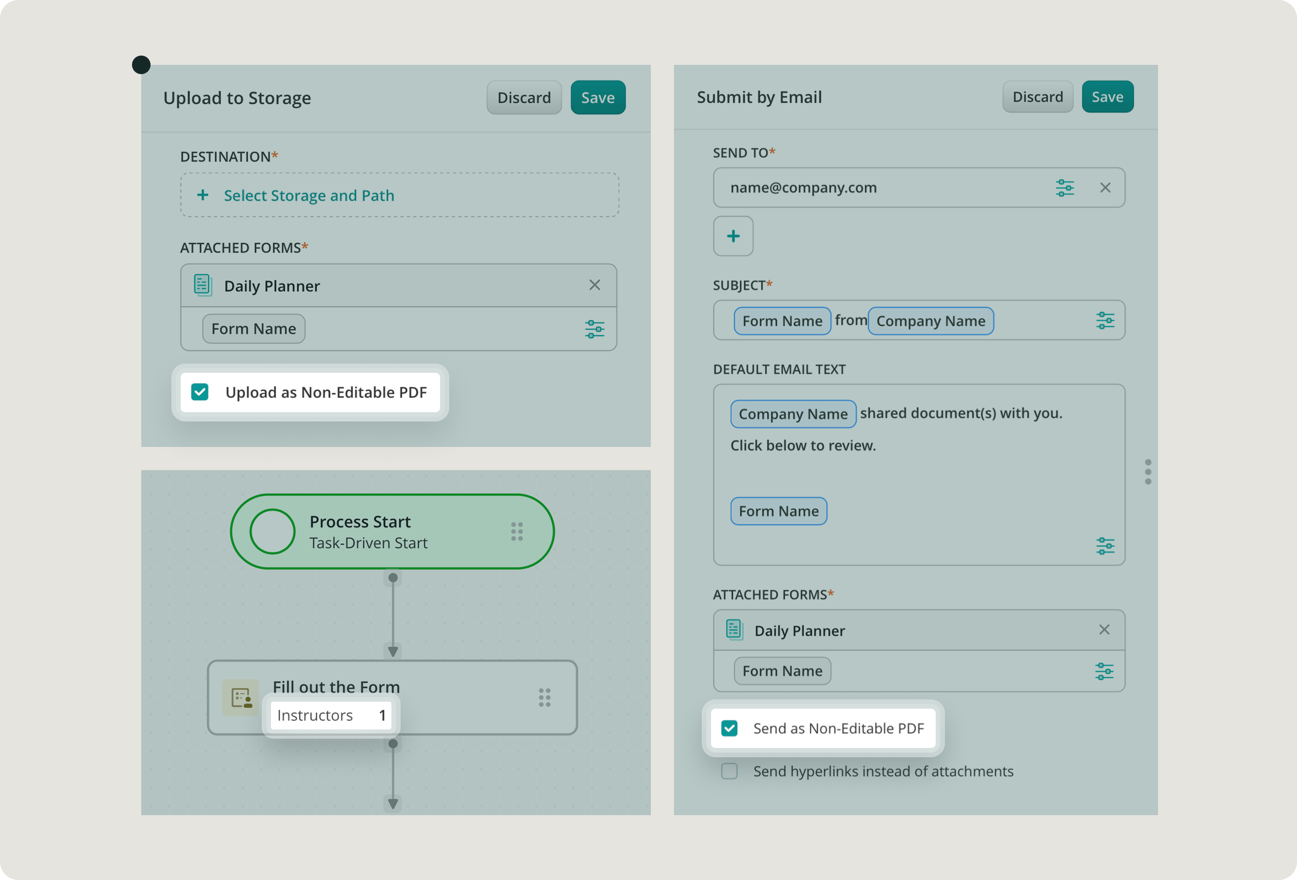Click sliders icon in Default Email Text box
This screenshot has height=880, width=1297.
1104,546
